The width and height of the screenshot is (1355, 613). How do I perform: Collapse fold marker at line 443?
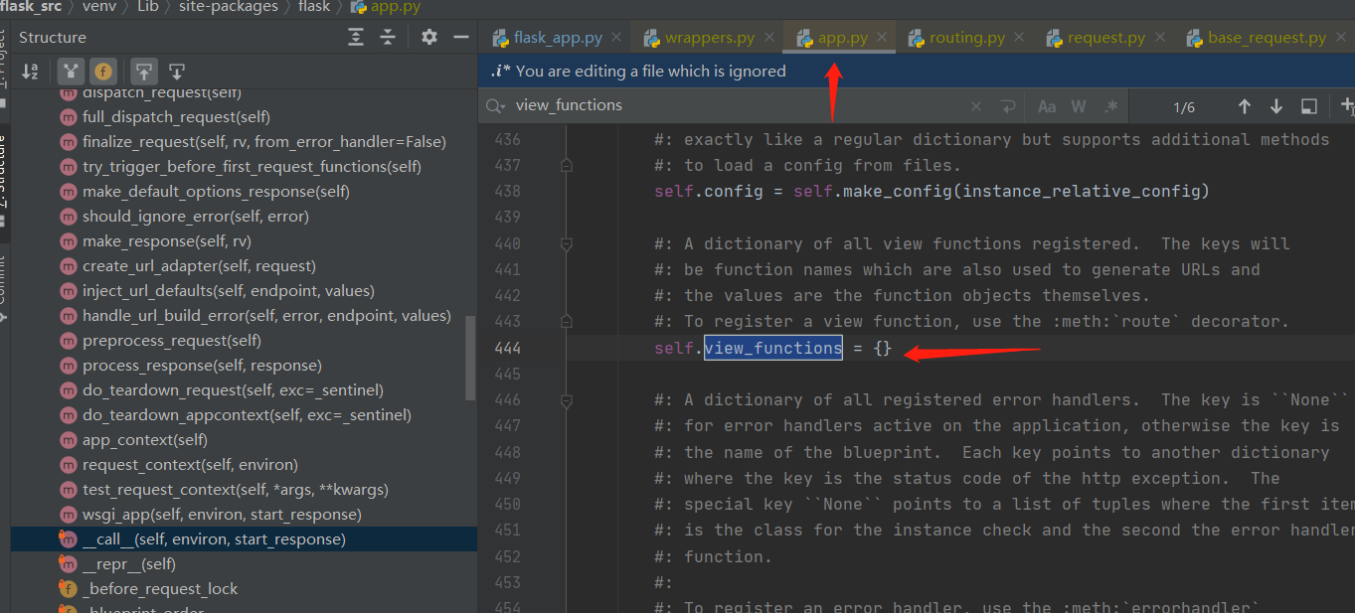566,322
